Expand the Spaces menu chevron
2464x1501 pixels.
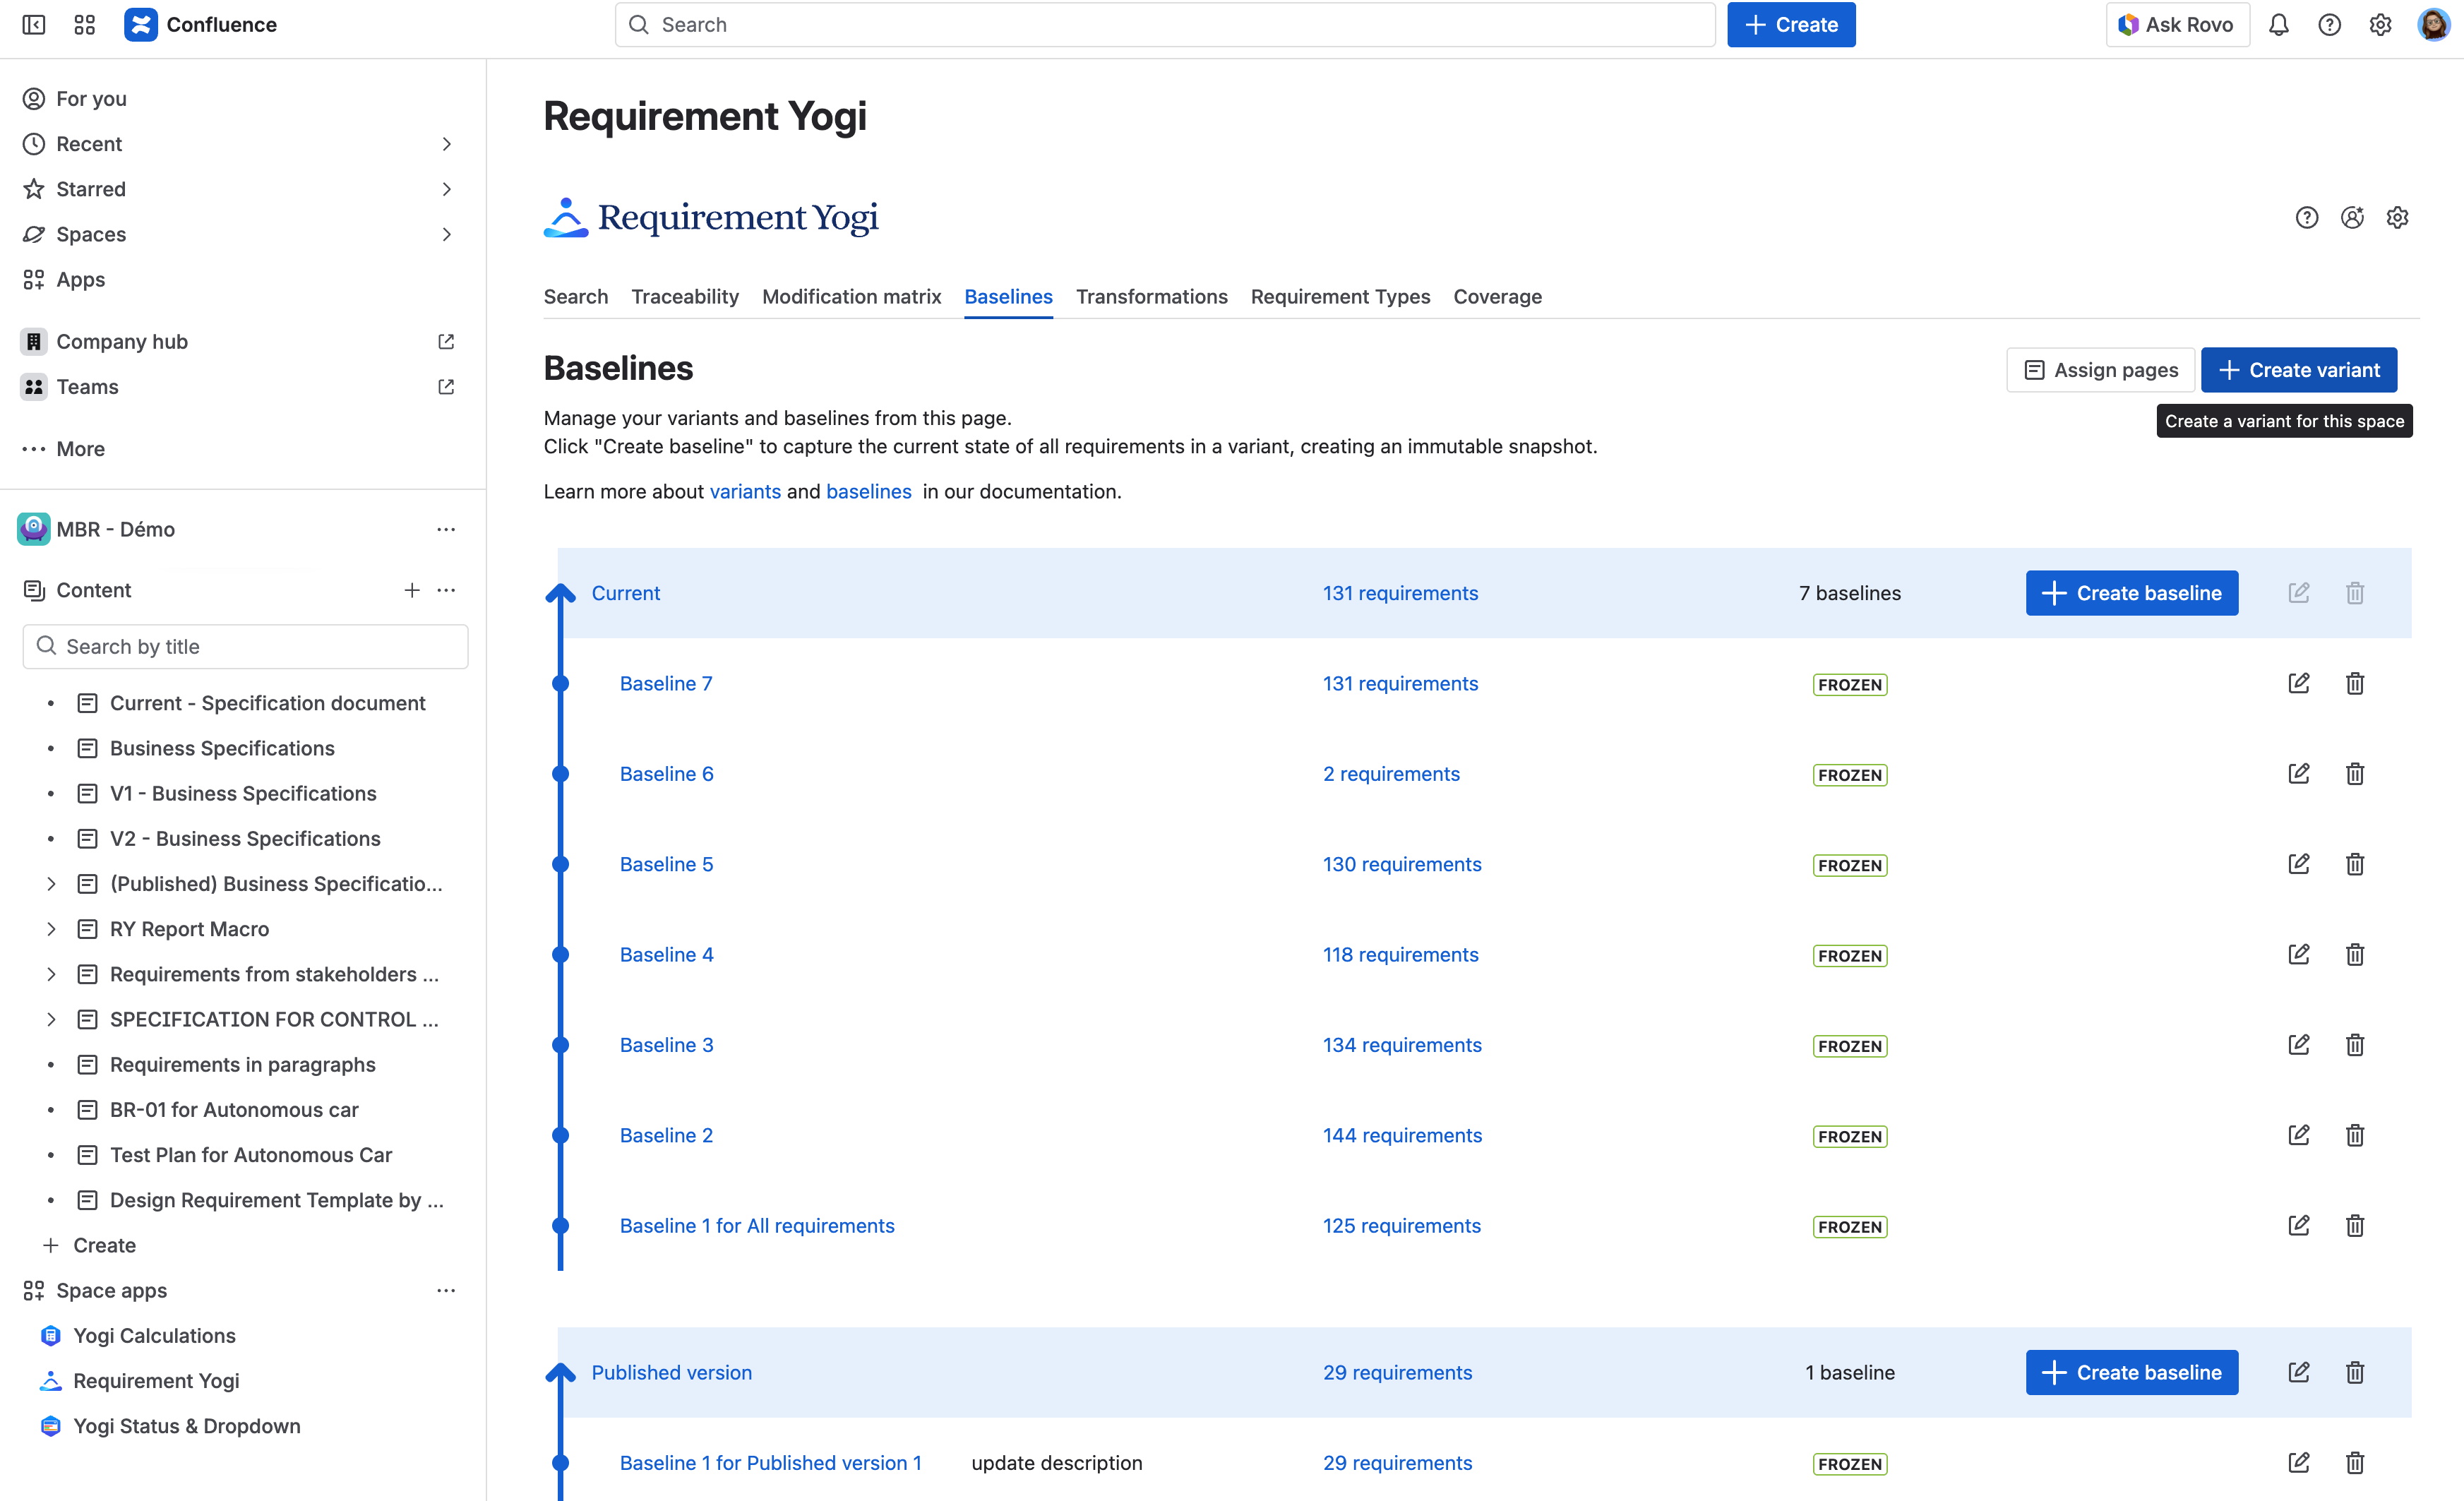tap(446, 234)
